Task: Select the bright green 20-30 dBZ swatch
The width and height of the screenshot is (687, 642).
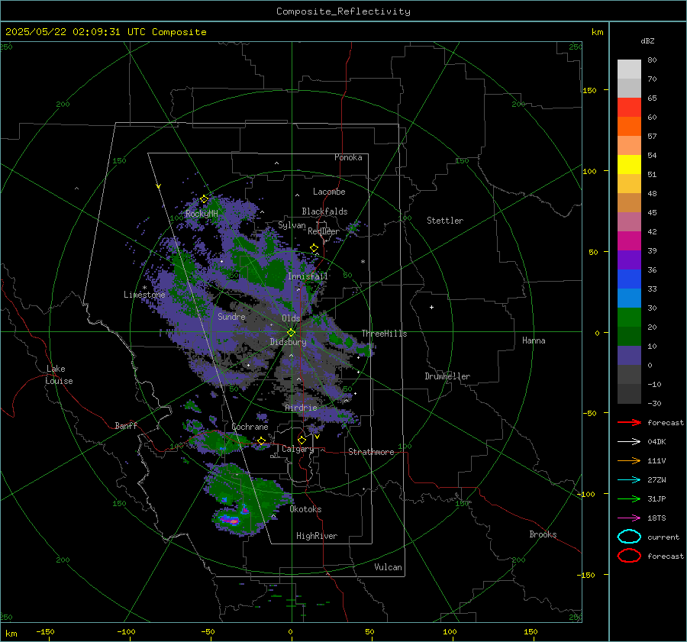Action: click(629, 318)
